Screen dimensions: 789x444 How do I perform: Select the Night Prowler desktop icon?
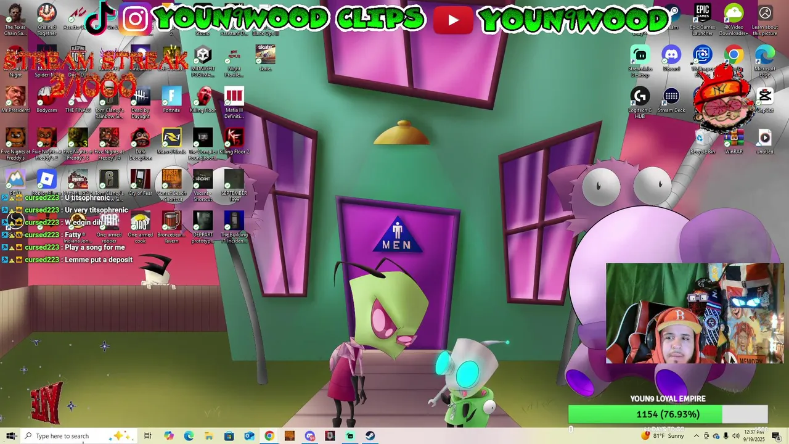(x=234, y=62)
